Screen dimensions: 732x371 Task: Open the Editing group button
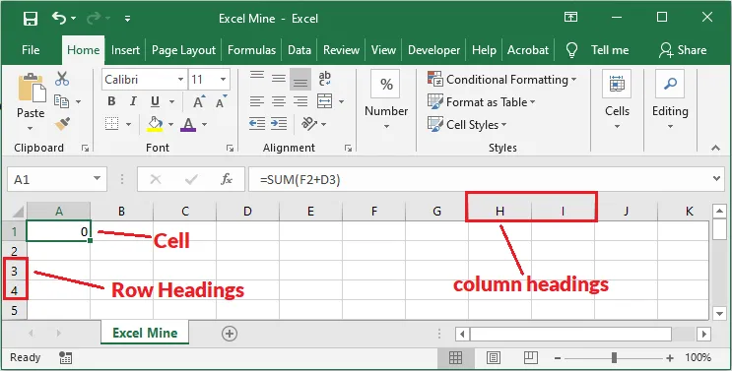click(x=670, y=100)
